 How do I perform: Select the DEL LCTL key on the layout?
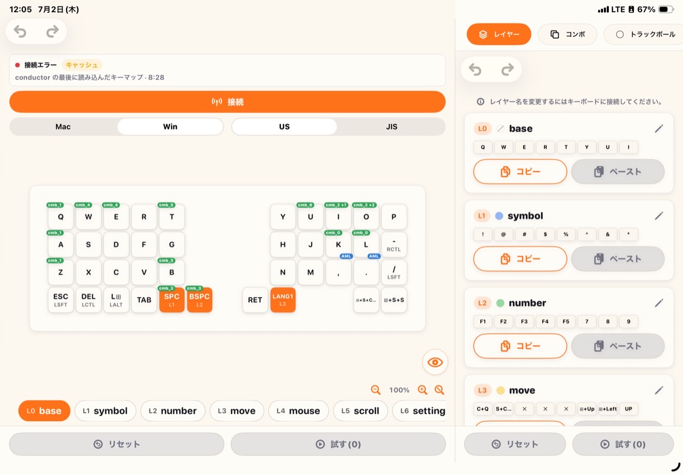point(89,300)
